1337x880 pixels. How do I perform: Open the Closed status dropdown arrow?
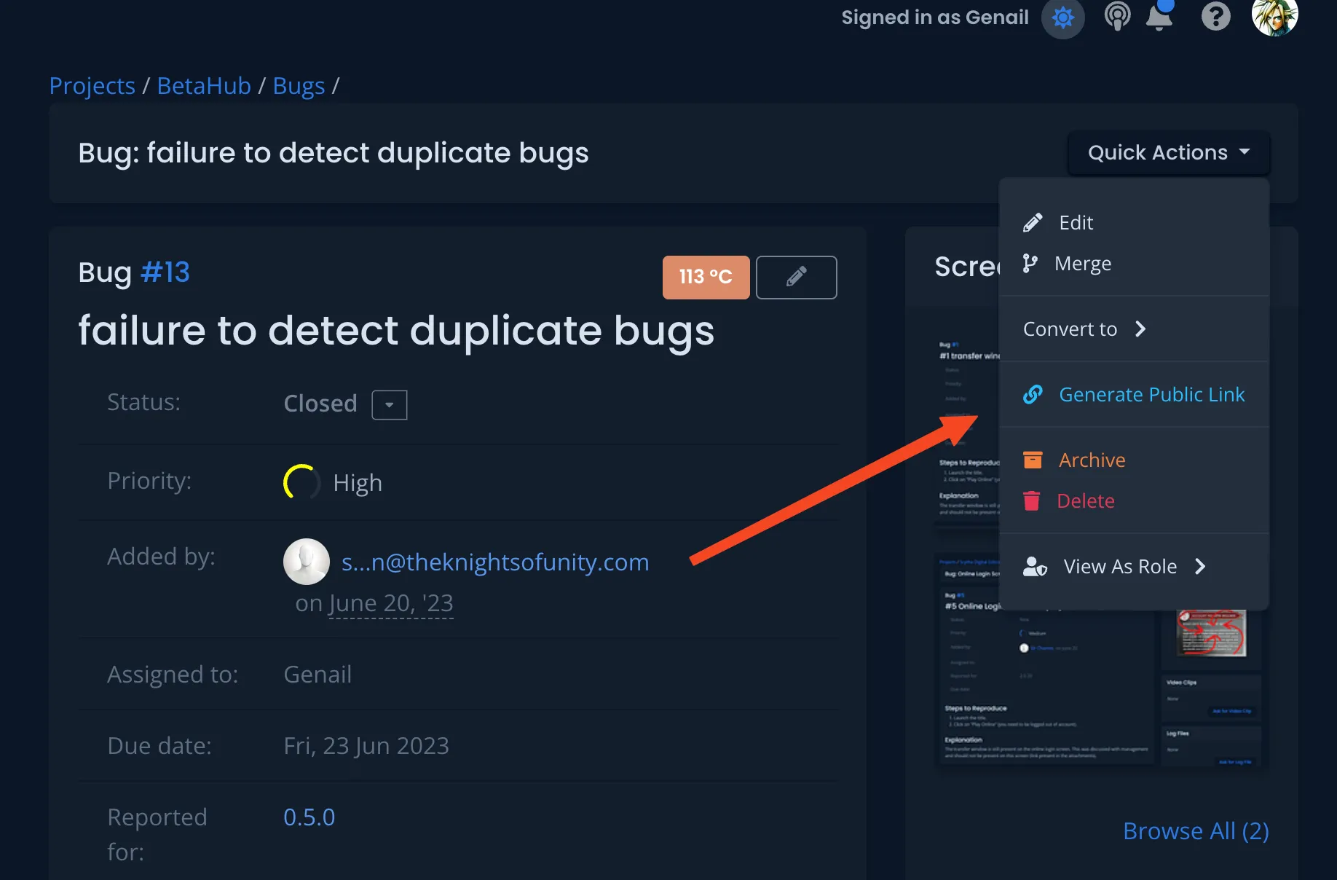(390, 404)
